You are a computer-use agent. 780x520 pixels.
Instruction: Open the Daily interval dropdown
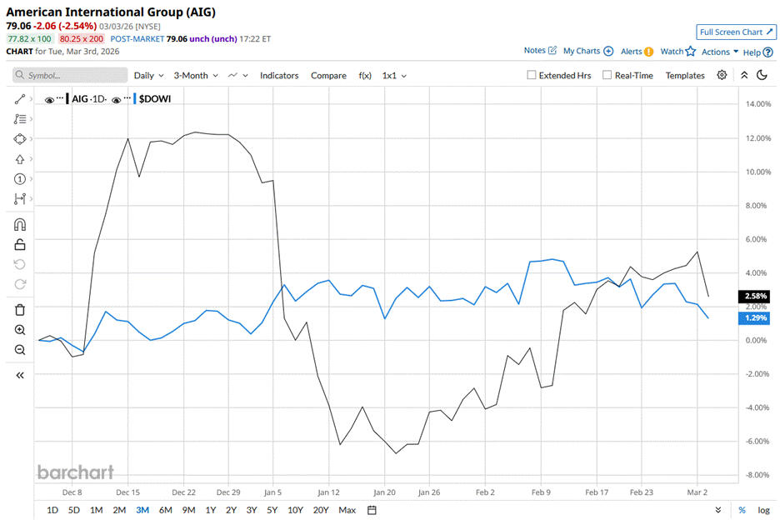(147, 75)
